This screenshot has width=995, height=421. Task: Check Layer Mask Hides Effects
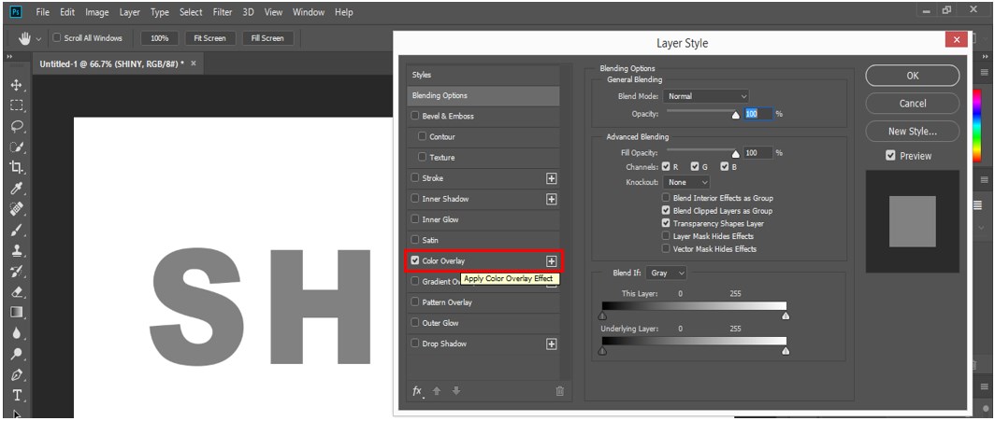pos(666,236)
